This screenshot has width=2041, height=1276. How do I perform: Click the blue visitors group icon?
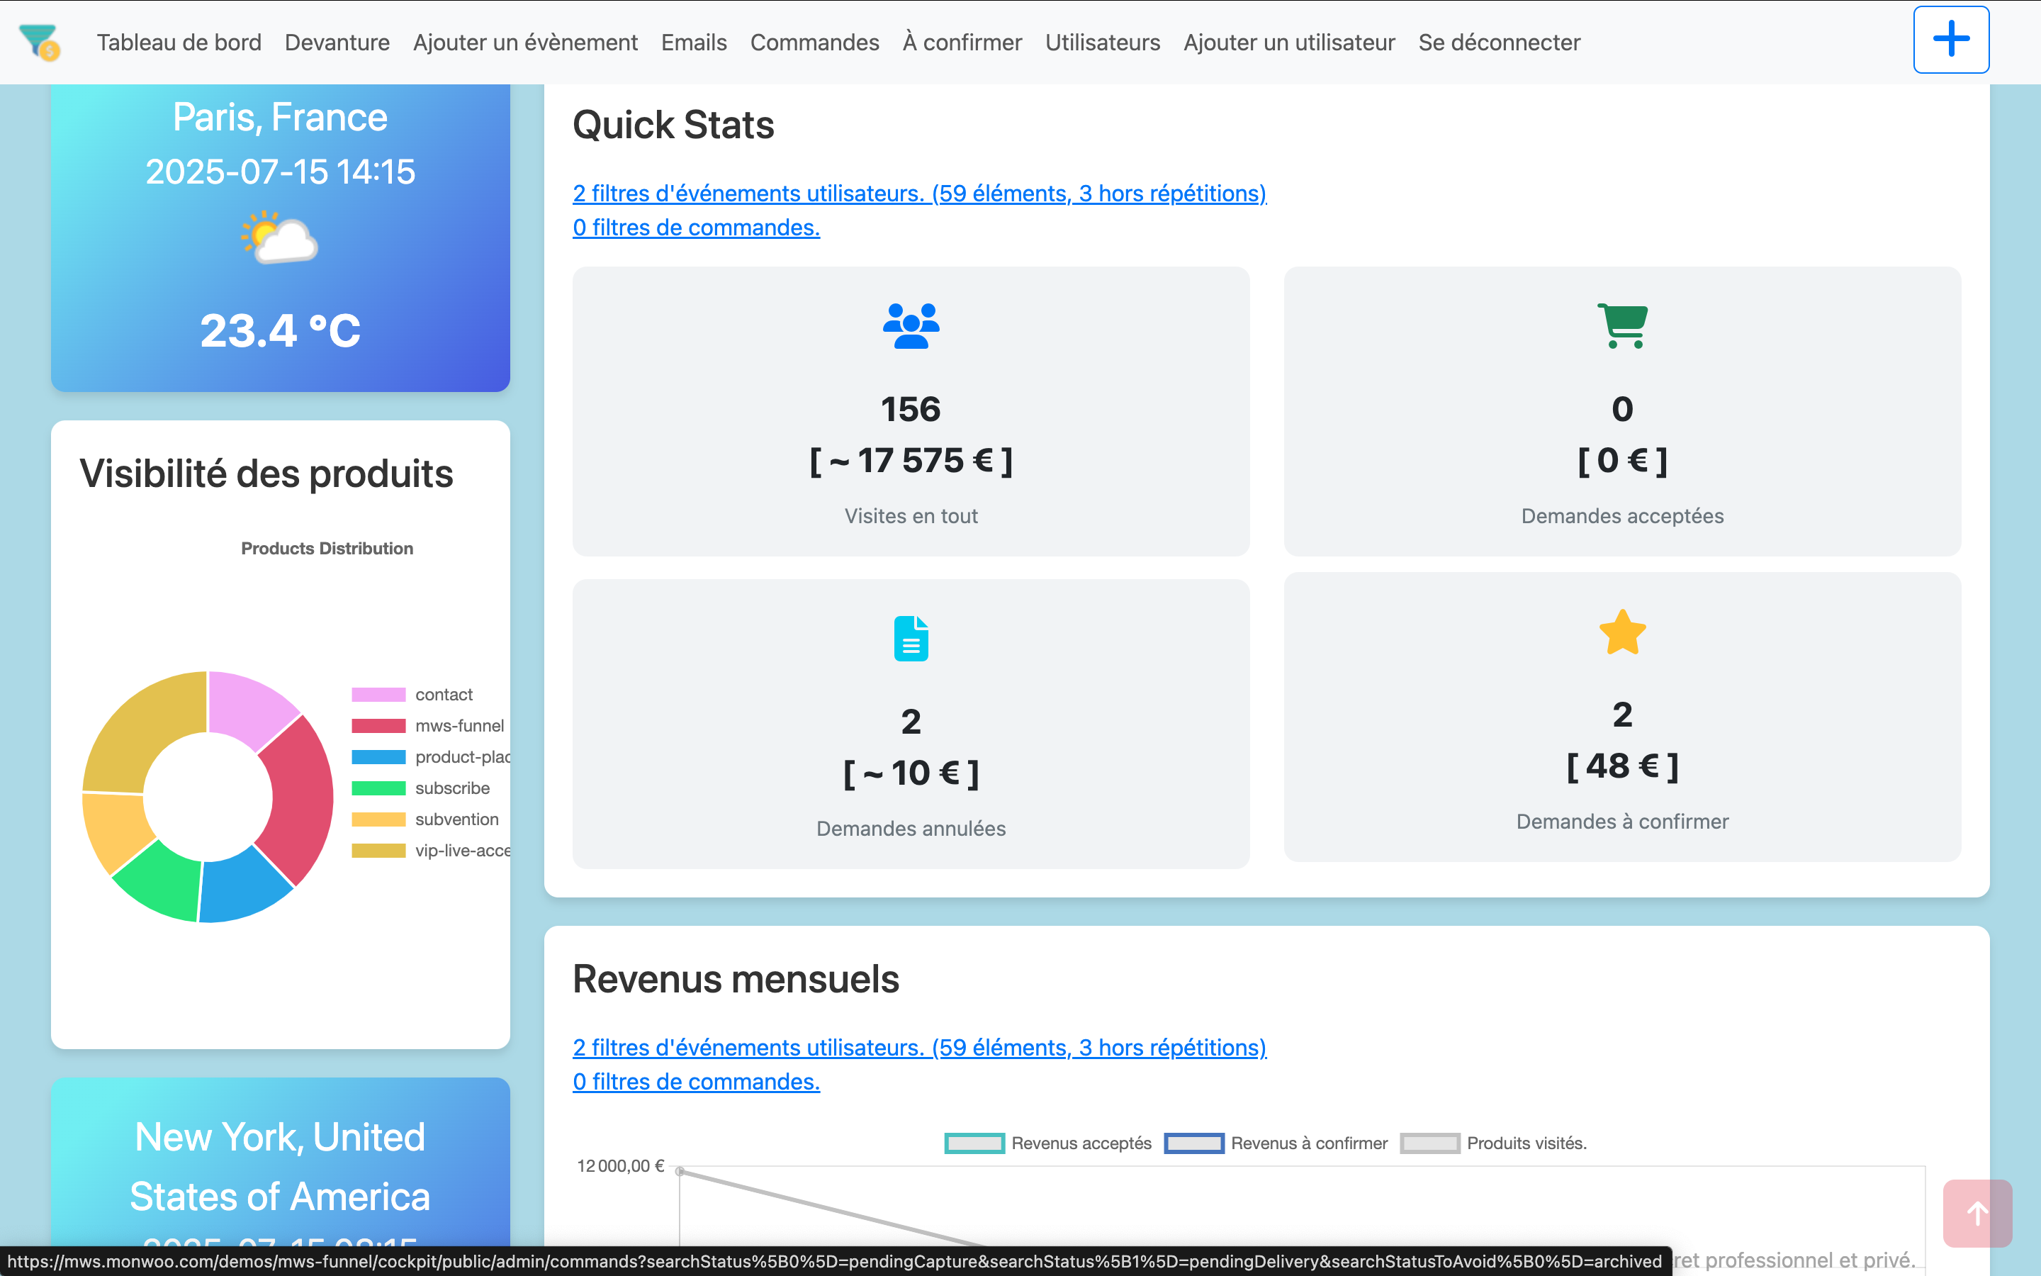(911, 326)
